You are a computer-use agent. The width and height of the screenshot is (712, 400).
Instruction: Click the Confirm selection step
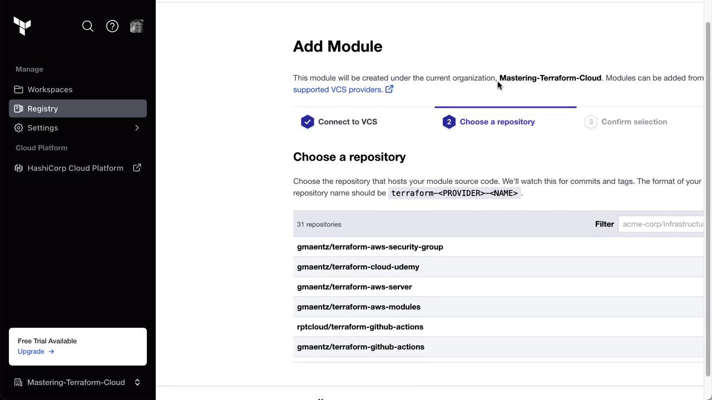(634, 122)
